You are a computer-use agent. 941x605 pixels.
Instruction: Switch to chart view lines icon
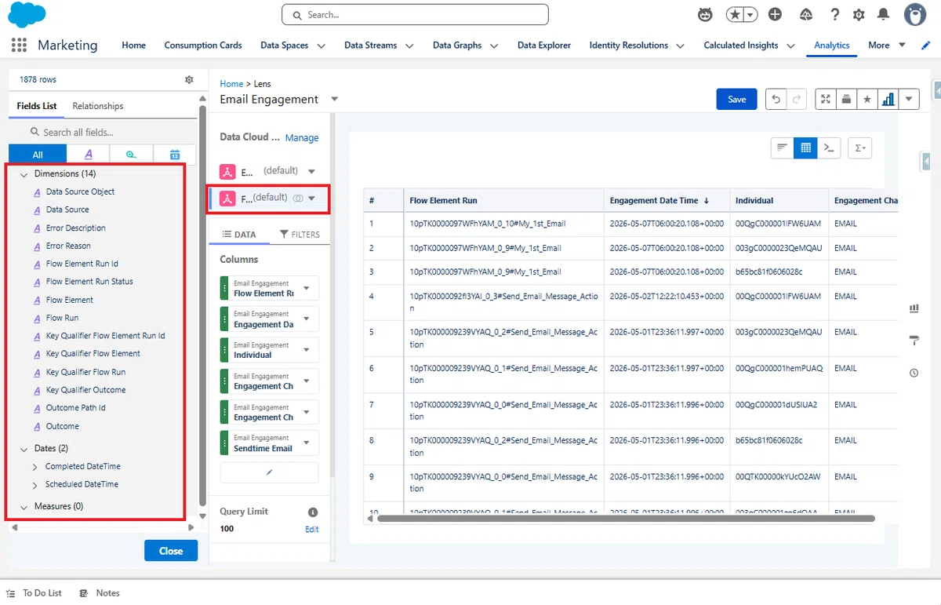coord(782,148)
